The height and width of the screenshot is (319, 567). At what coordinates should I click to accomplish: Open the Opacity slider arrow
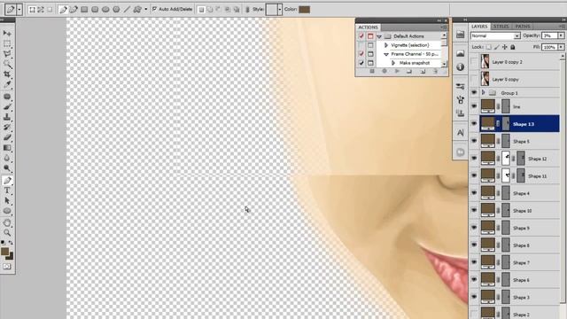pos(561,35)
